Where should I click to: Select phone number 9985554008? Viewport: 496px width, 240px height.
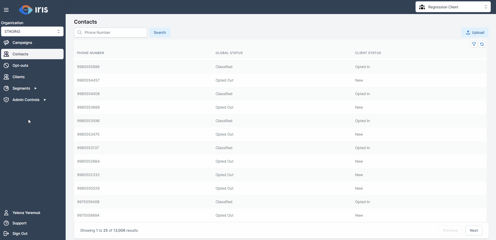(88, 94)
